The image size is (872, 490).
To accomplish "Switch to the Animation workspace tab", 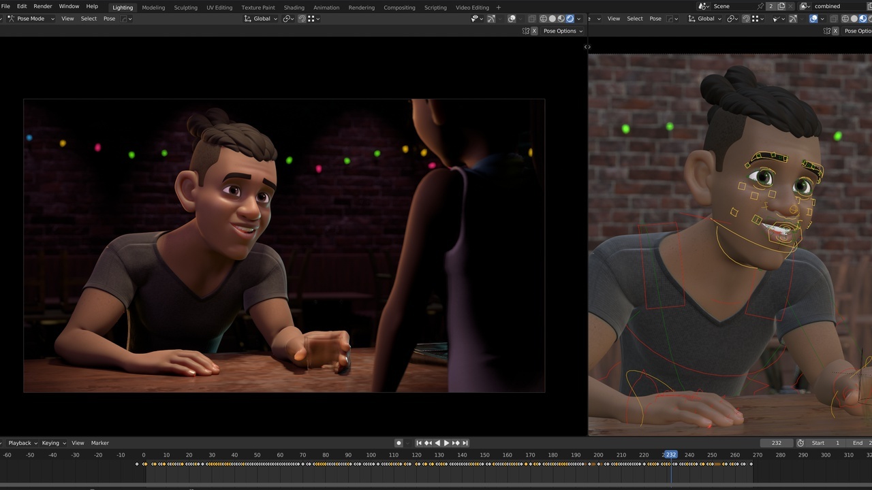I will 326,7.
